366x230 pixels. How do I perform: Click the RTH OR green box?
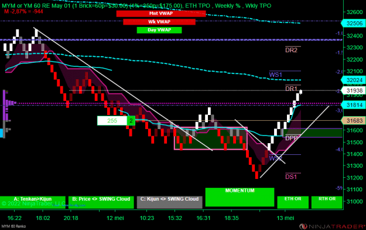point(327,202)
